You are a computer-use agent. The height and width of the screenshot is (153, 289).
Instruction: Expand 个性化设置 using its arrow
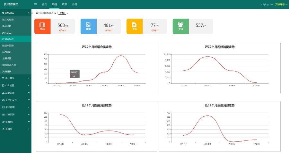[29, 100]
